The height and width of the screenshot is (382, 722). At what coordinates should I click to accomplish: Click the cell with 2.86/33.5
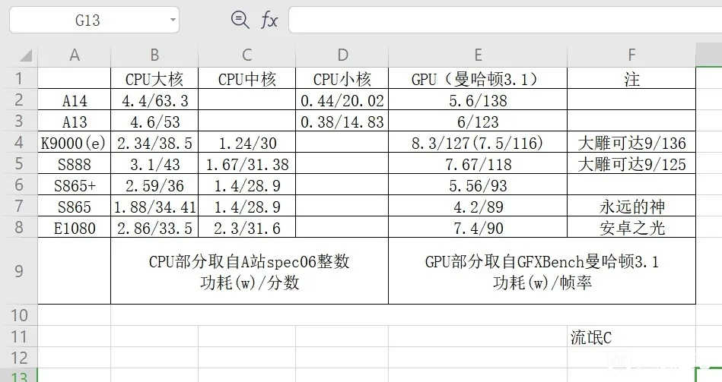coord(154,226)
